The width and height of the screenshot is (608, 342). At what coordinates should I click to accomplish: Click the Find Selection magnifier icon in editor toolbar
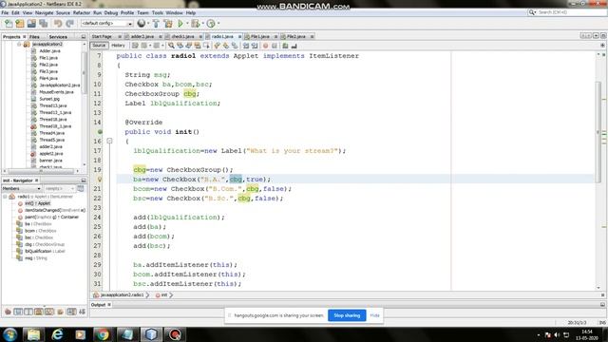click(x=171, y=46)
